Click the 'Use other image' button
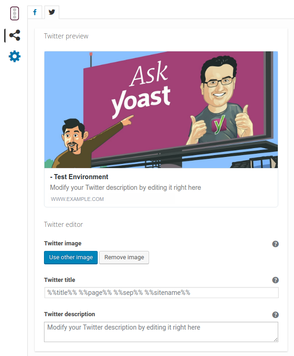This screenshot has height=356, width=294. [71, 257]
